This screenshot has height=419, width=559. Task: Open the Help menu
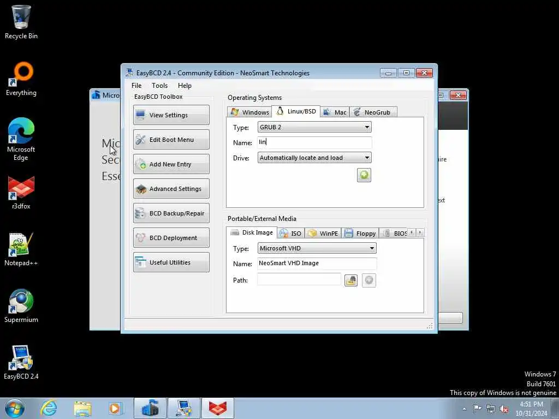tap(185, 86)
